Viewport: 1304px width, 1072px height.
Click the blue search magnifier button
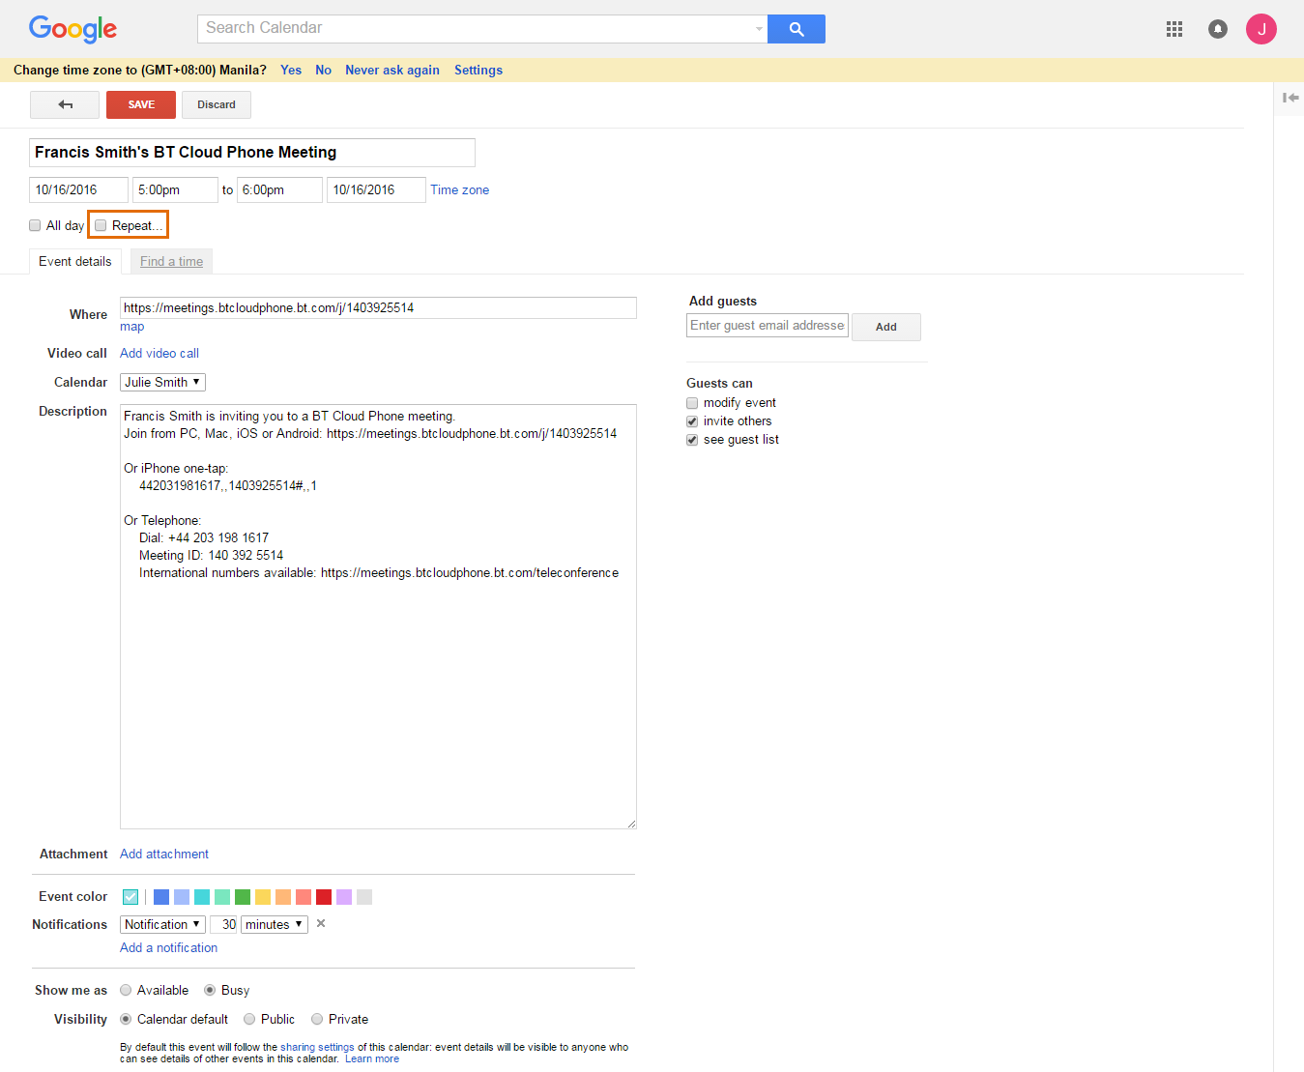tap(797, 29)
